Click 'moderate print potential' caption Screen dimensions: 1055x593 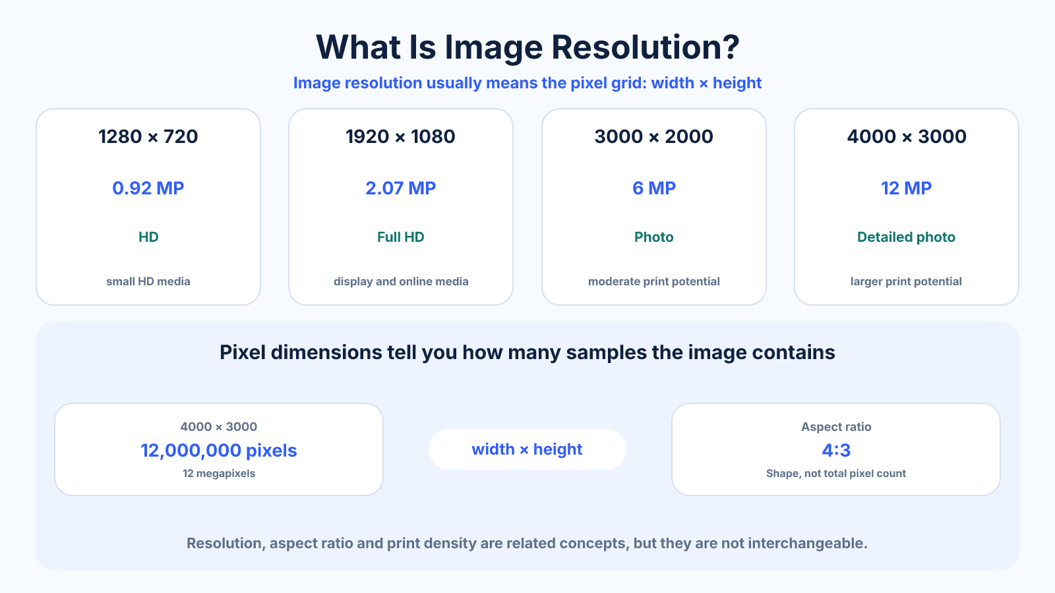654,281
